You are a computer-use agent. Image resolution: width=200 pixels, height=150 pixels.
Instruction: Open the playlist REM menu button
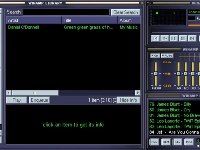pyautogui.click(x=166, y=142)
